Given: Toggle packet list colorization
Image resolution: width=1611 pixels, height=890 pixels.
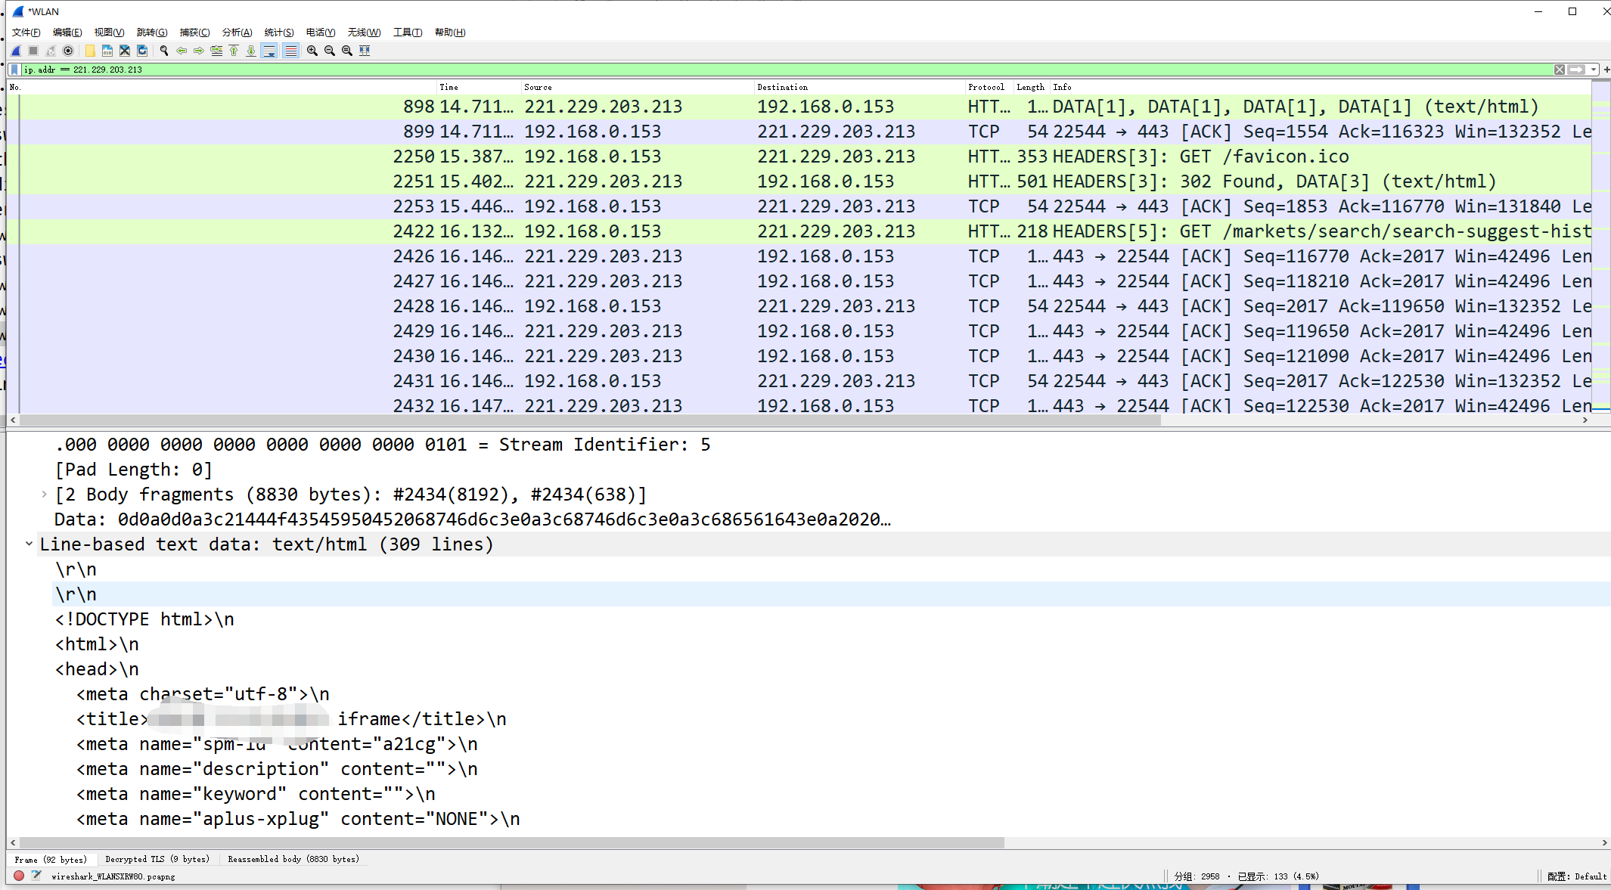Looking at the screenshot, I should coord(291,51).
